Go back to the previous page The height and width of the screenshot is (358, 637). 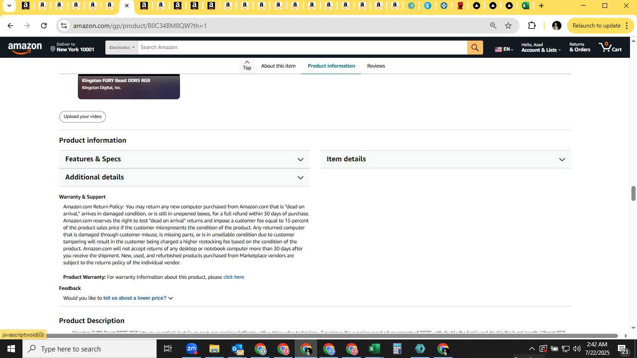[10, 26]
